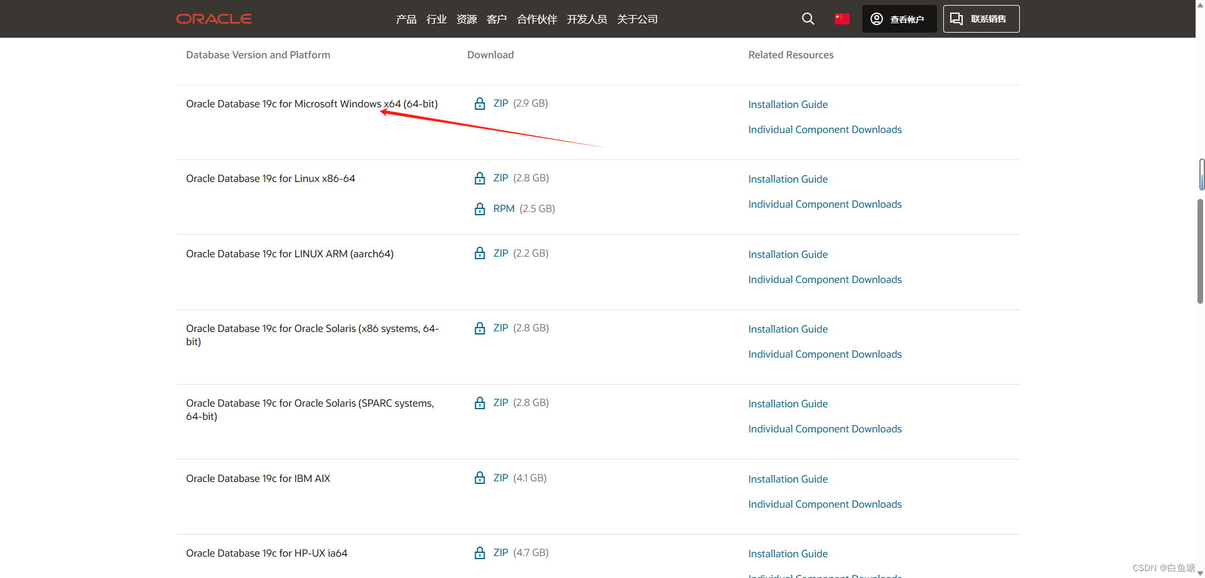Open the 关于公司 menu
The height and width of the screenshot is (578, 1205).
coord(637,19)
